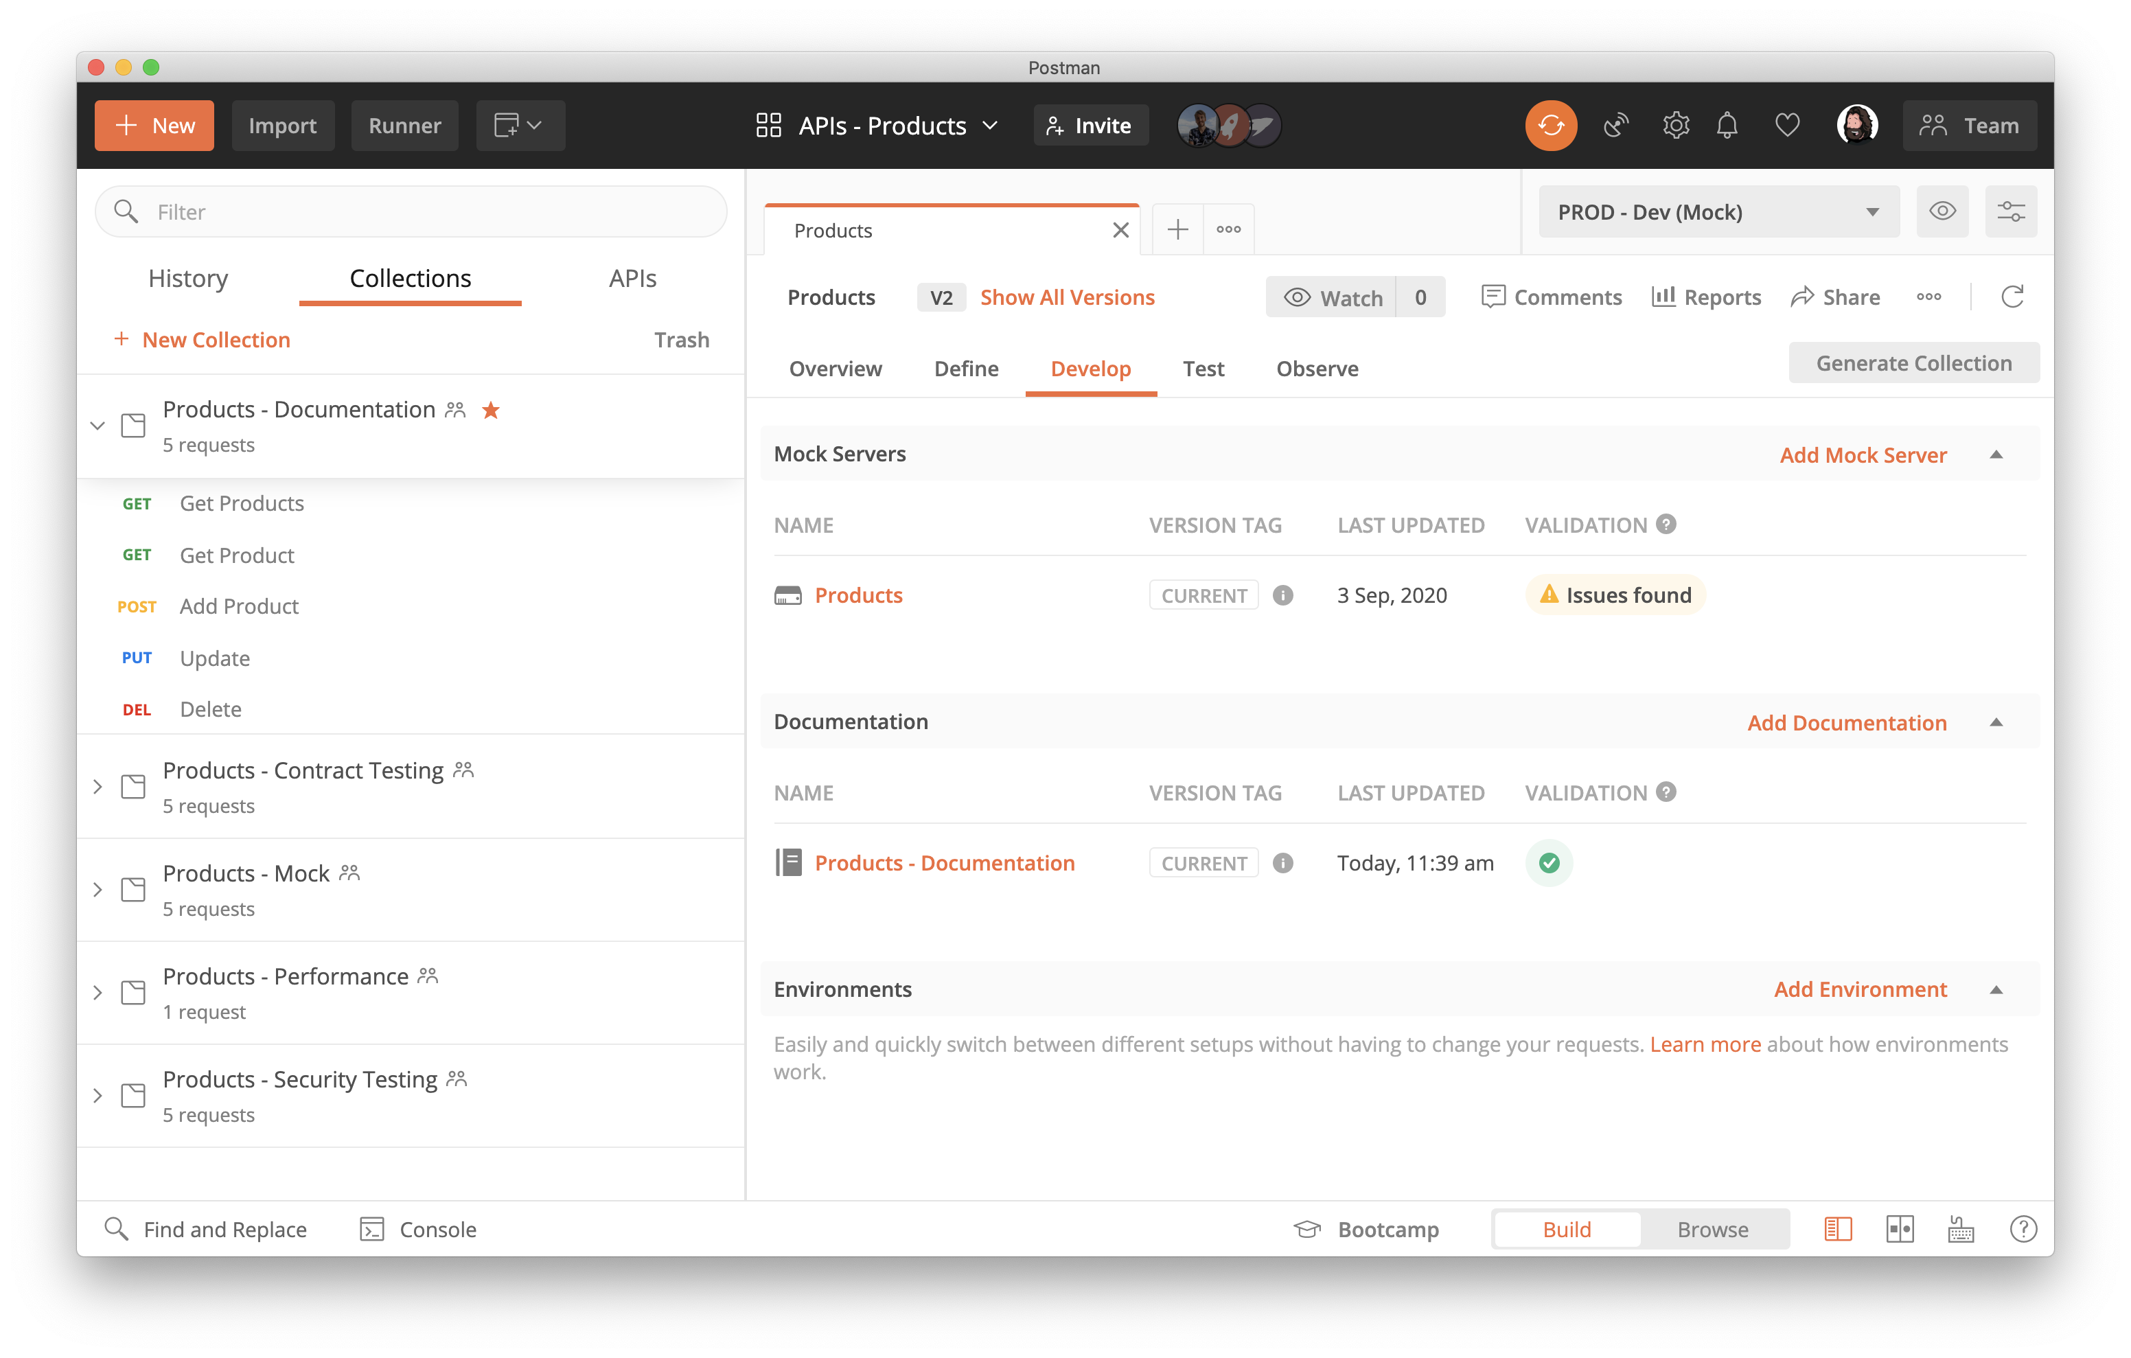
Task: Open the Runner
Action: (404, 125)
